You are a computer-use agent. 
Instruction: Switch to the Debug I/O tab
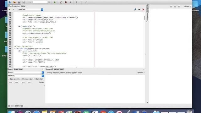click(x=49, y=69)
